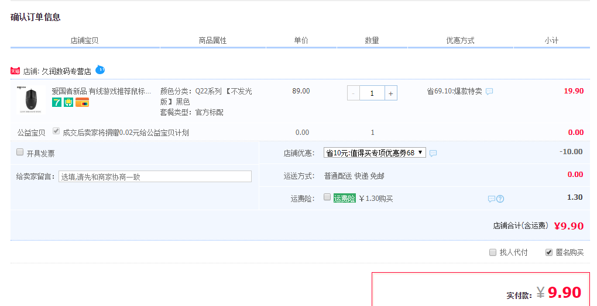This screenshot has height=306, width=597.
Task: Click the donation text 成交后卖家将捐赠0.02元
Action: tap(126, 133)
